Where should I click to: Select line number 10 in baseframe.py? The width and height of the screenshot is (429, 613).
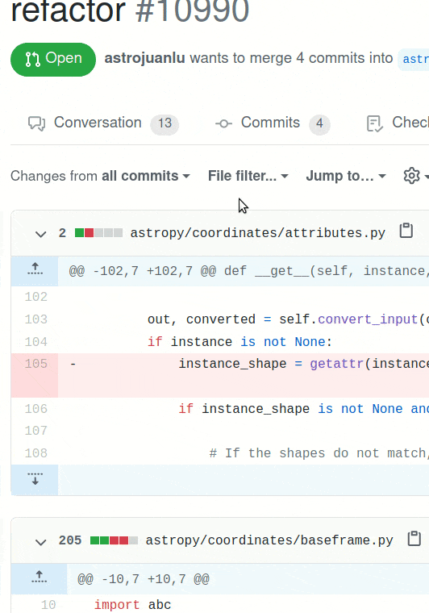[x=48, y=605]
